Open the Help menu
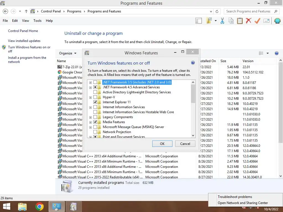283x212 pixels. click(49, 20)
